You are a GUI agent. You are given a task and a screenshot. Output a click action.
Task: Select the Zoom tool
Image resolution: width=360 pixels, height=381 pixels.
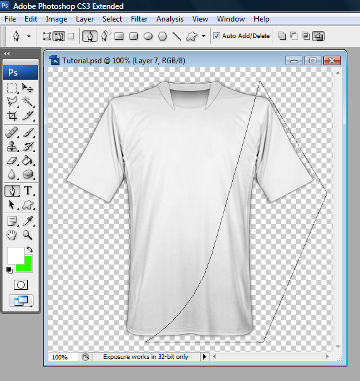click(x=27, y=235)
